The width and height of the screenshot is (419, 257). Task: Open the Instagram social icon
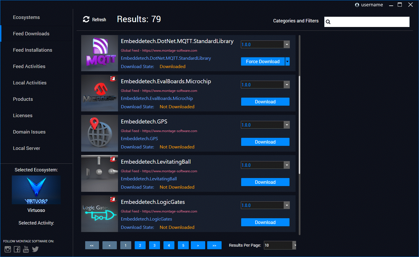coord(8,249)
